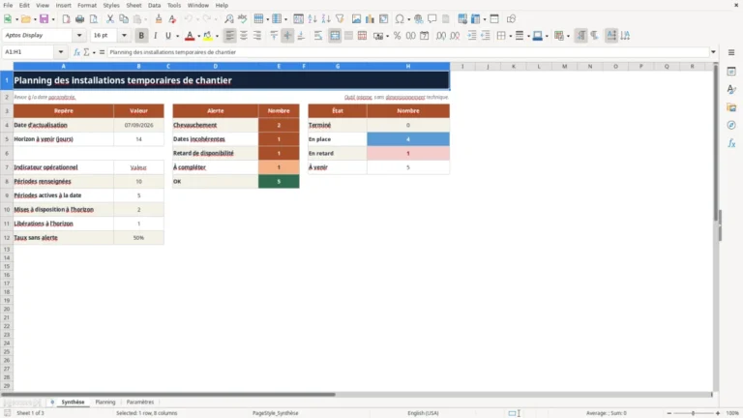Apply AutoFilter funnel icon
Screen dimensions: 743x418
(340, 19)
